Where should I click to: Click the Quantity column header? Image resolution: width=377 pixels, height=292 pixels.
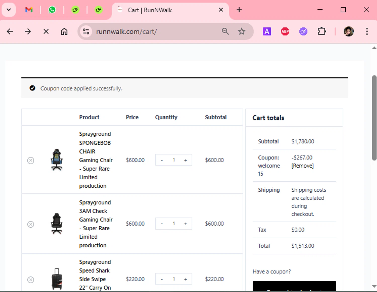pyautogui.click(x=166, y=117)
